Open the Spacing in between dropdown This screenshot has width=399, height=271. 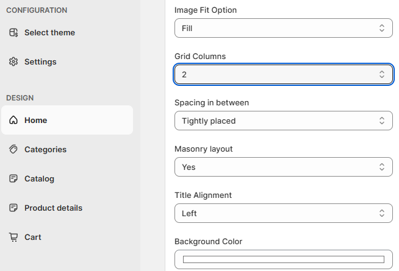tap(284, 121)
